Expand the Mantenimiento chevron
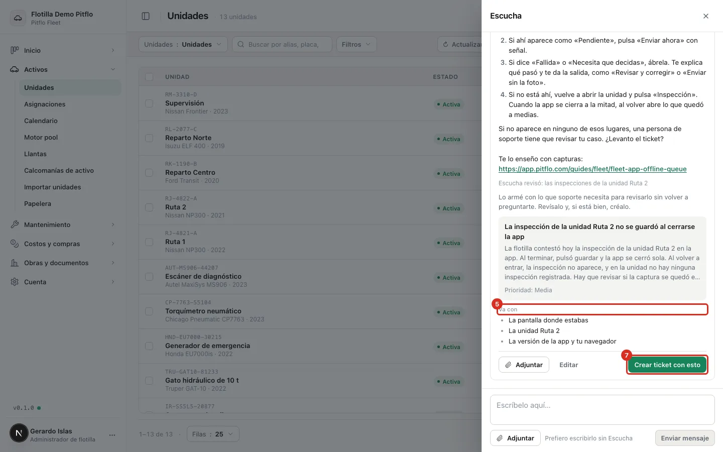This screenshot has width=723, height=452. click(x=113, y=224)
